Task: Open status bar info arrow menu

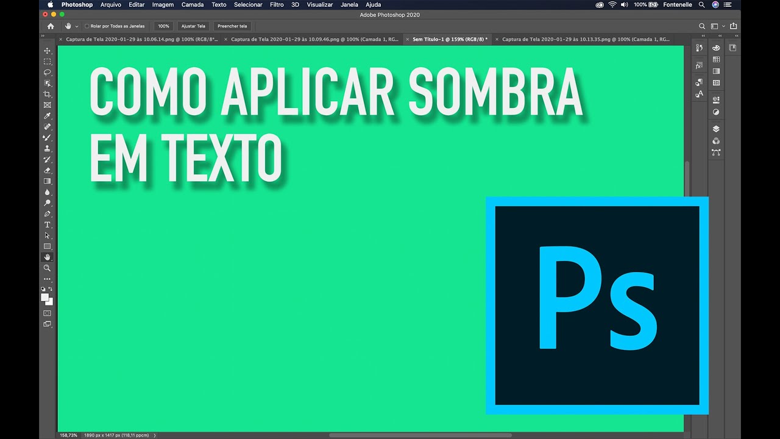Action: 155,435
